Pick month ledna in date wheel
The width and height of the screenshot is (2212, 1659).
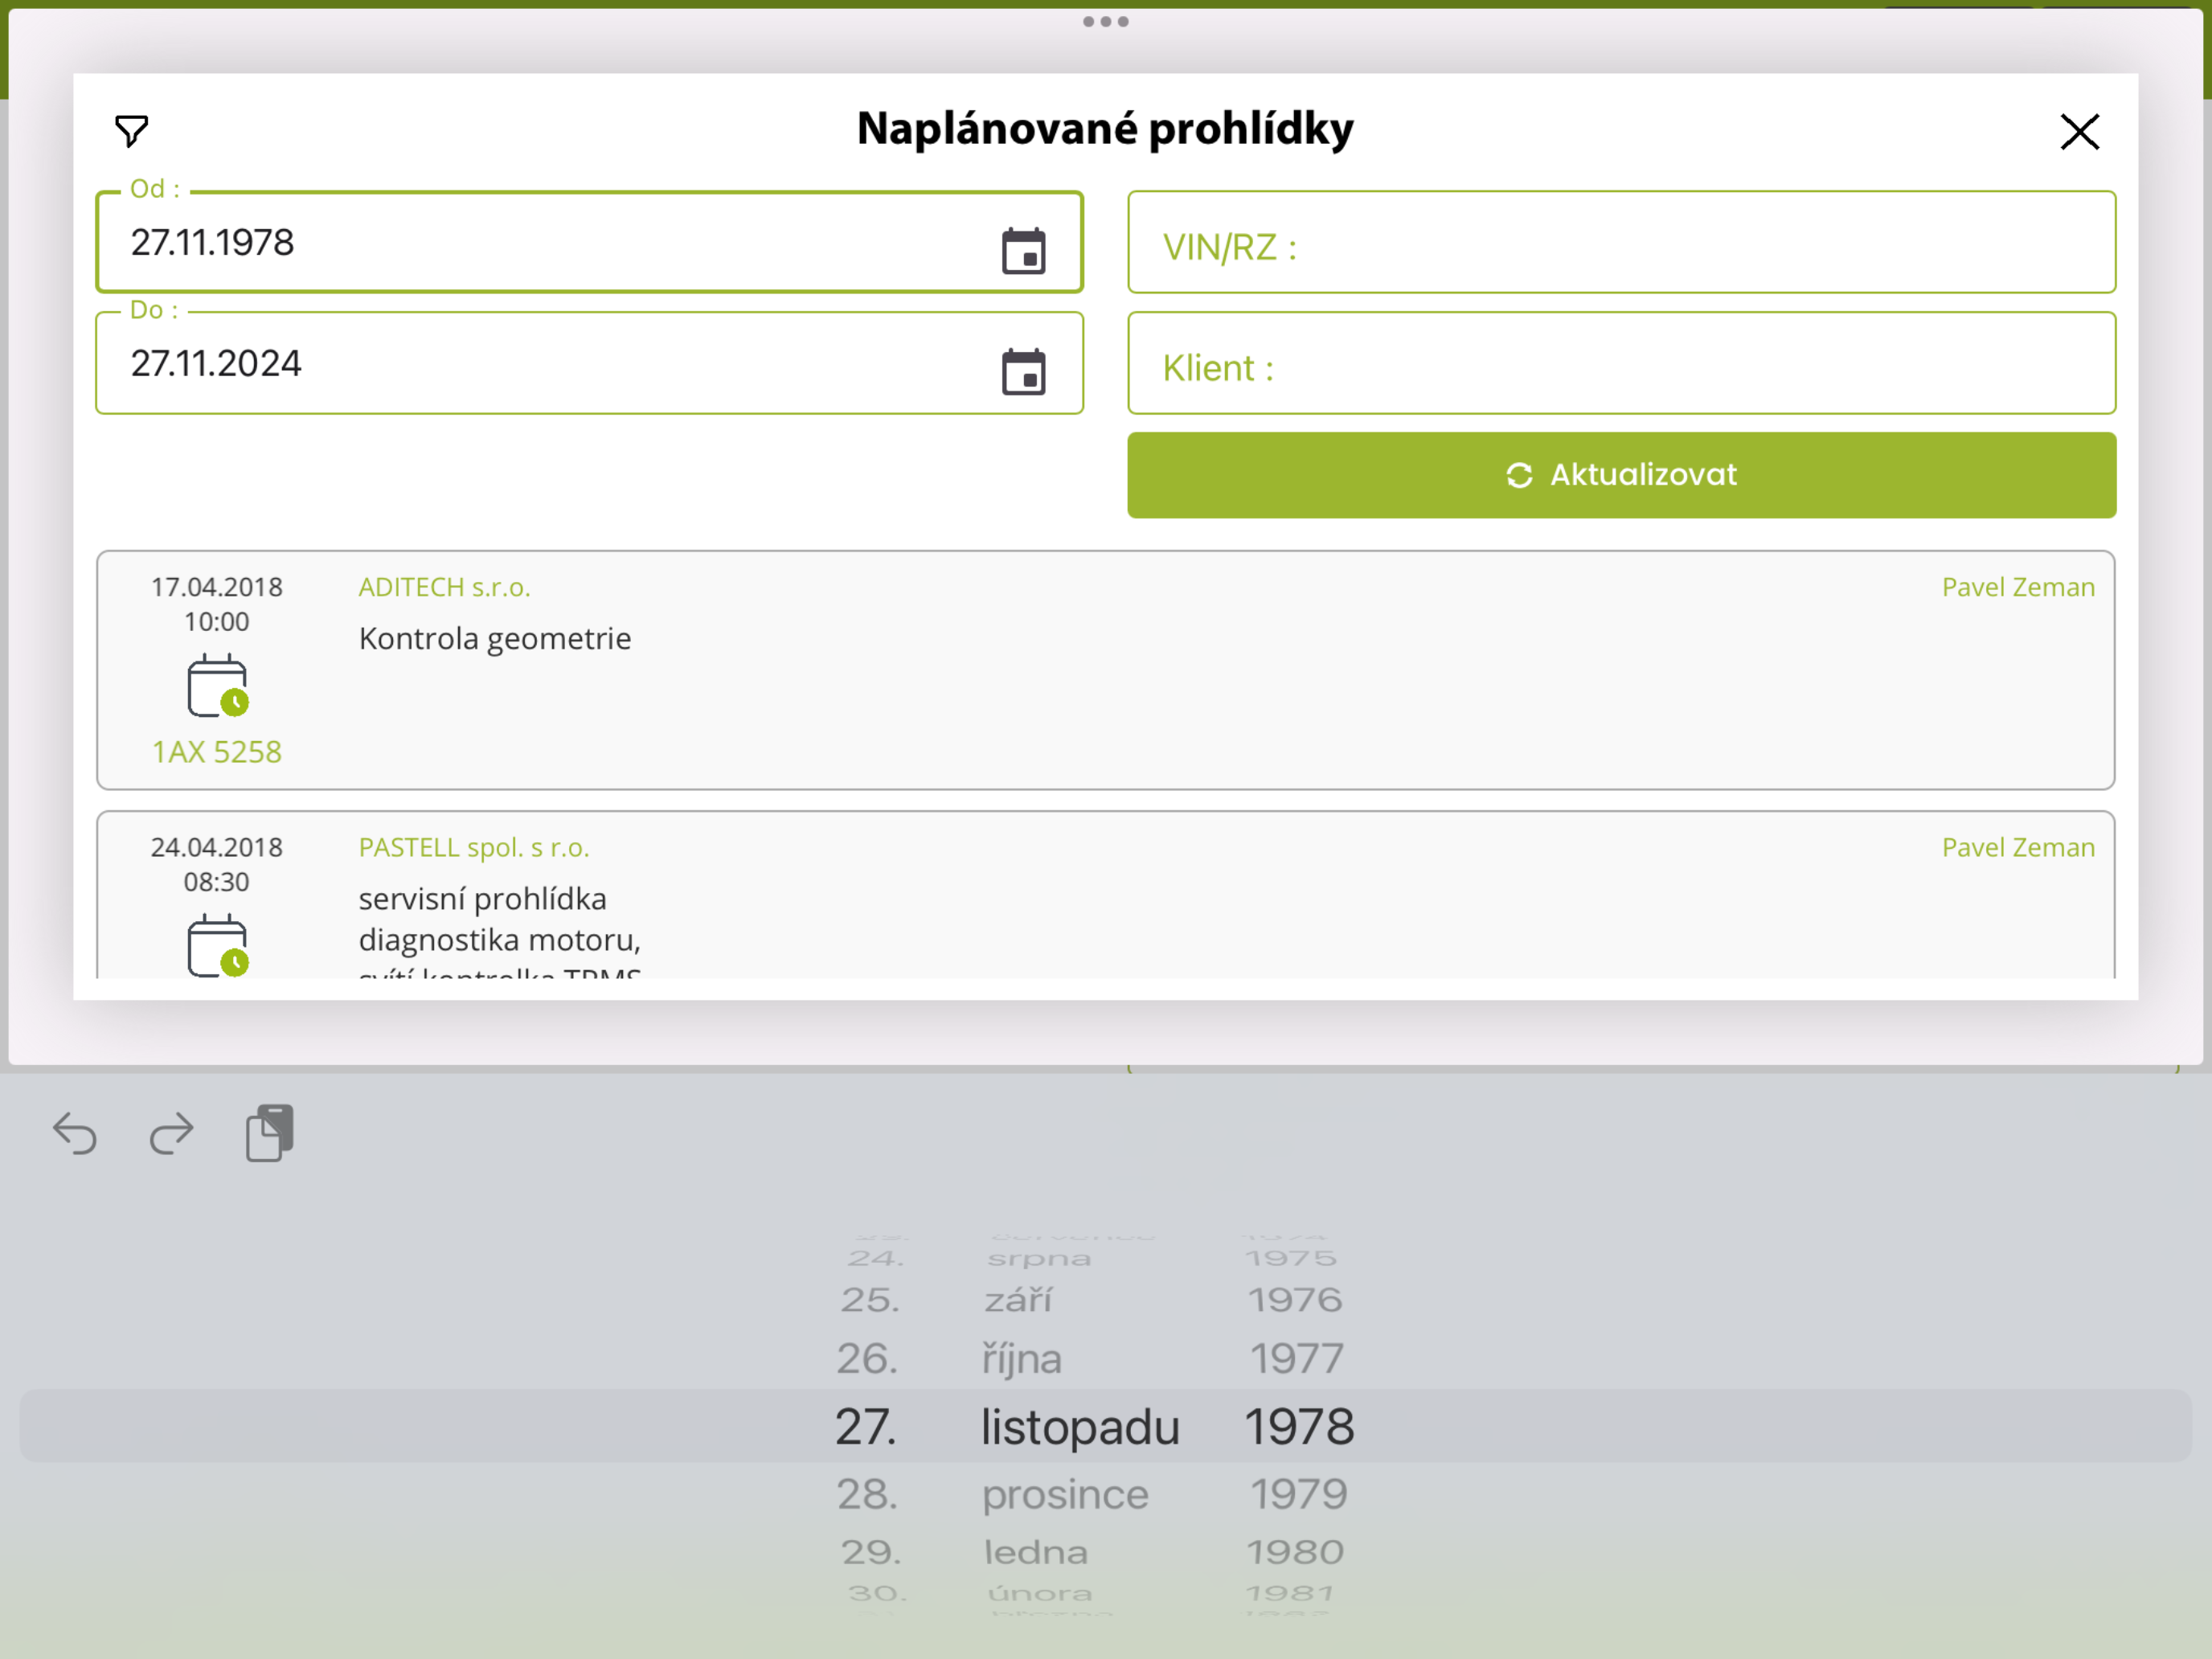click(x=1036, y=1552)
